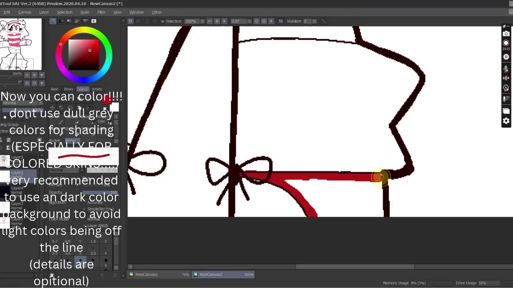Toggle the Selection display checkbox
513x288 pixels.
(162, 21)
